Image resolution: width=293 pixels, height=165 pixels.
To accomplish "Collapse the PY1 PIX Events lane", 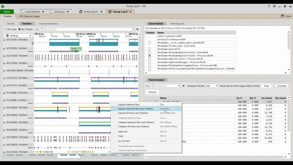I will click(x=4, y=93).
